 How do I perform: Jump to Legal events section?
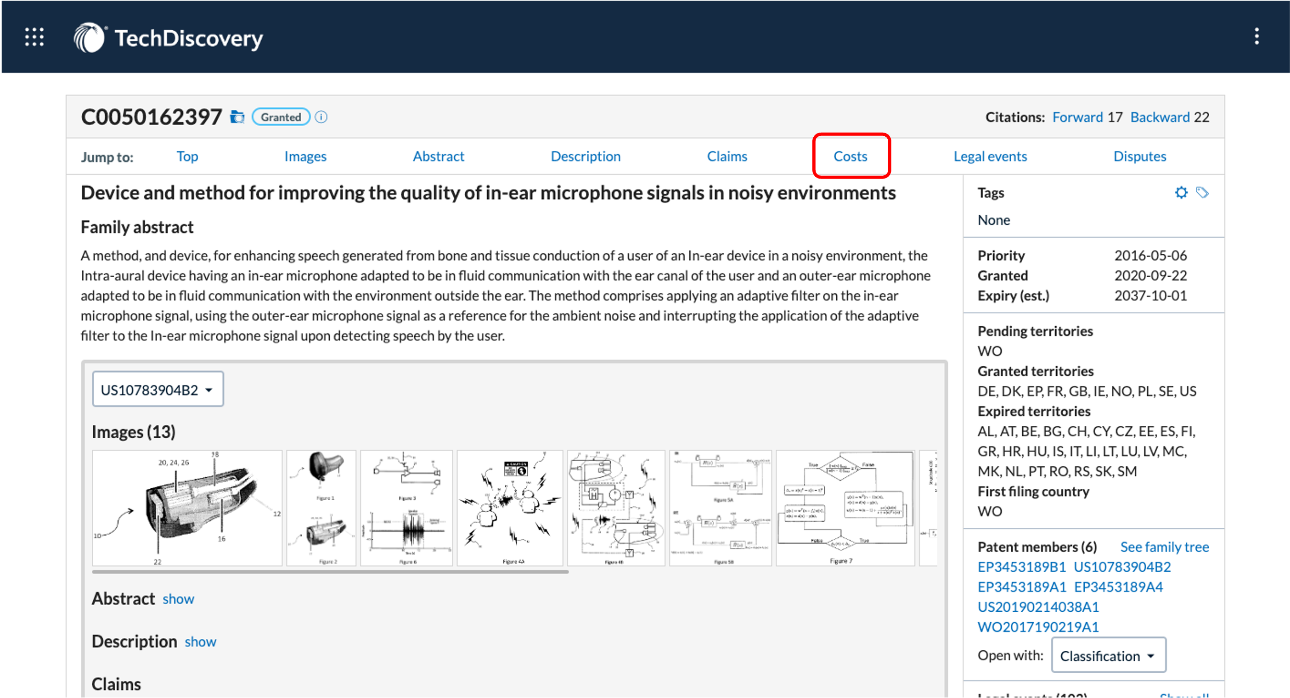[x=990, y=156]
